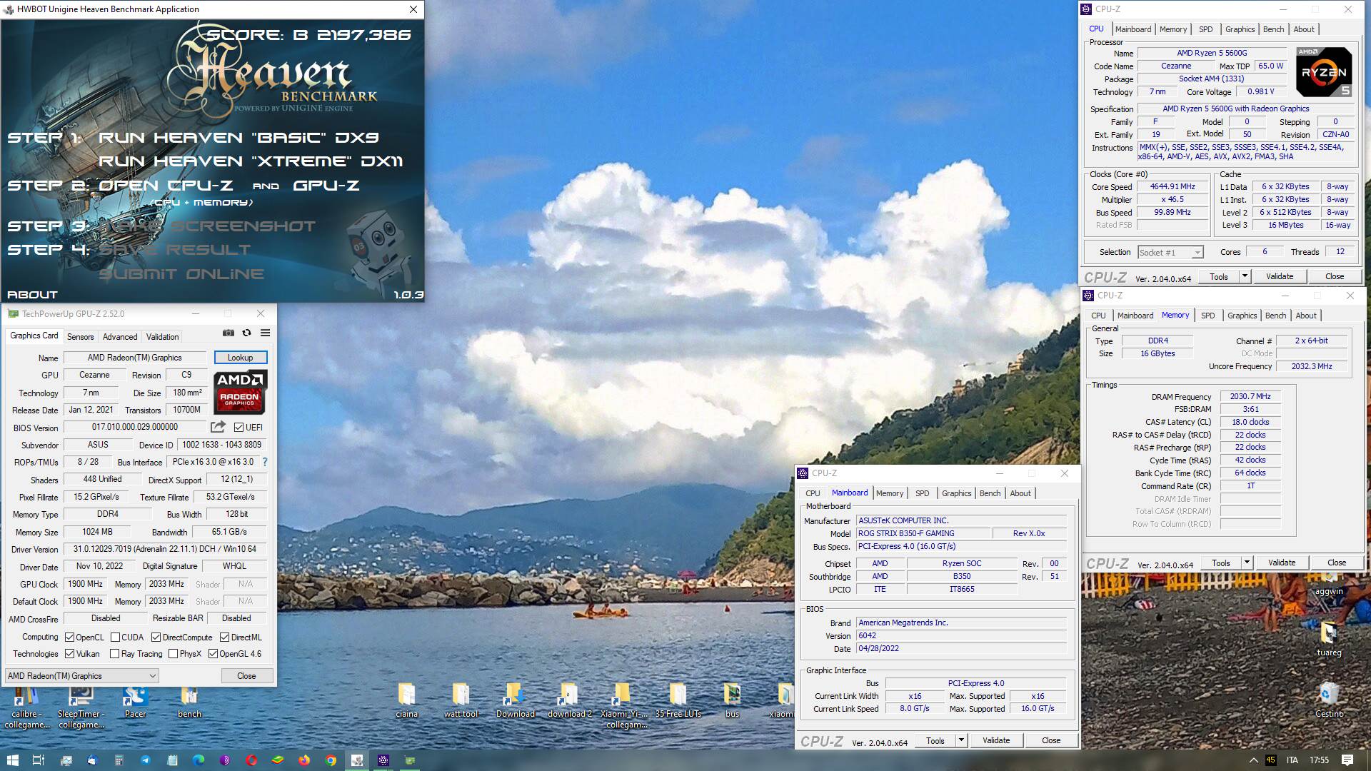Screen dimensions: 1371x771
Task: Switch to the Advanced tab in GPU-Z
Action: pos(120,337)
